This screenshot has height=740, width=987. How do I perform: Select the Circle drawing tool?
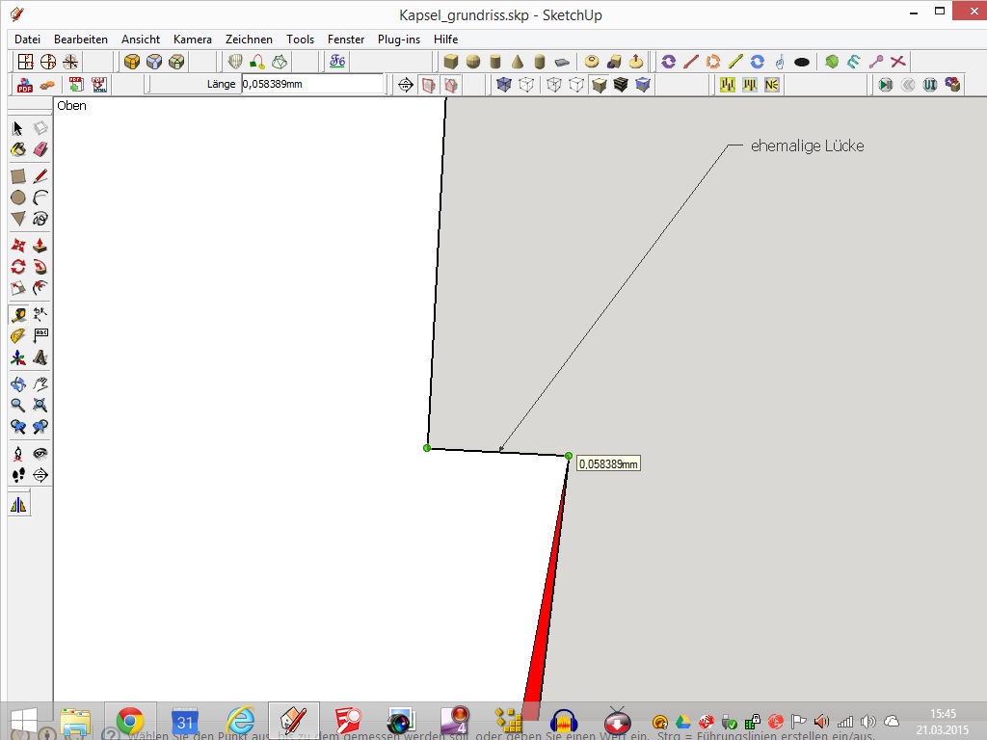(17, 198)
